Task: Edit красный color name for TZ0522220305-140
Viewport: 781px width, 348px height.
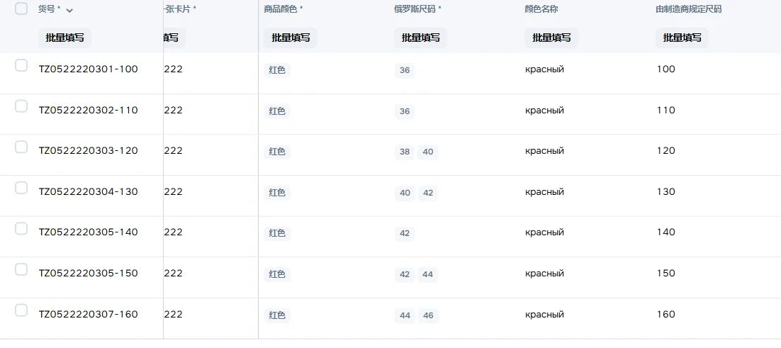Action: [544, 232]
